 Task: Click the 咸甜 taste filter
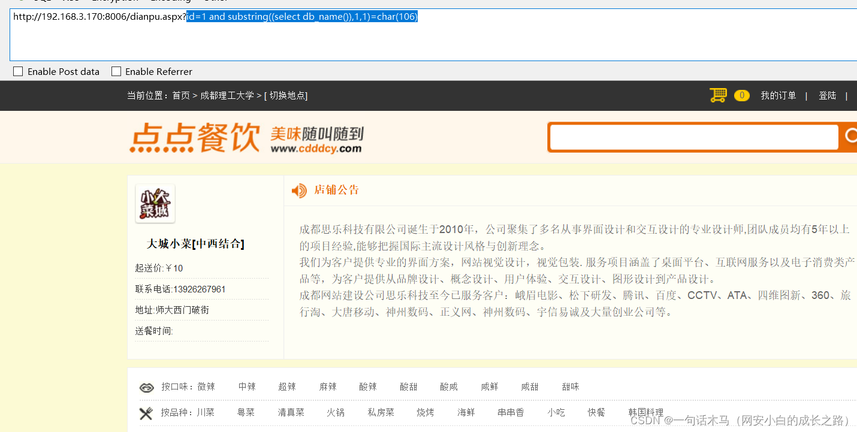tap(530, 387)
